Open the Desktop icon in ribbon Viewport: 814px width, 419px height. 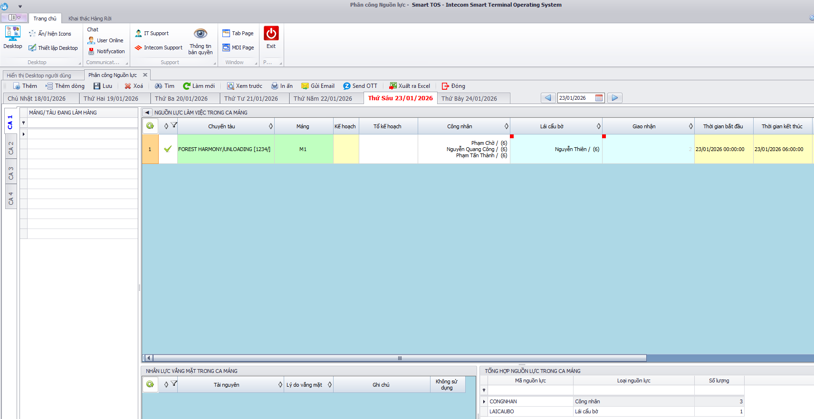pos(13,34)
